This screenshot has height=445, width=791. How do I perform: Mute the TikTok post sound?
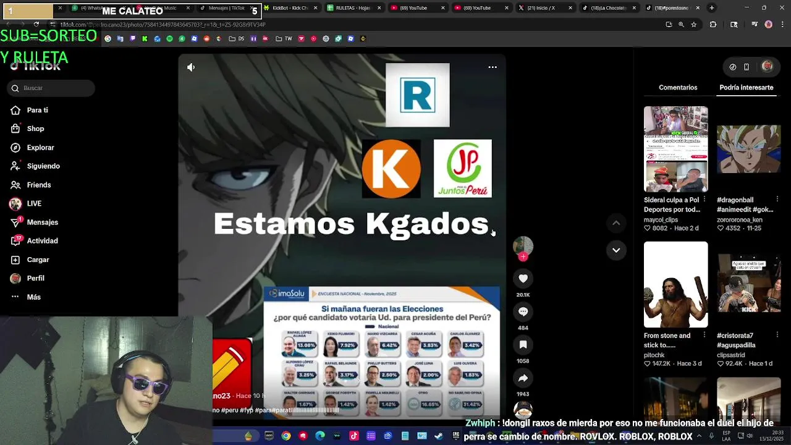191,67
